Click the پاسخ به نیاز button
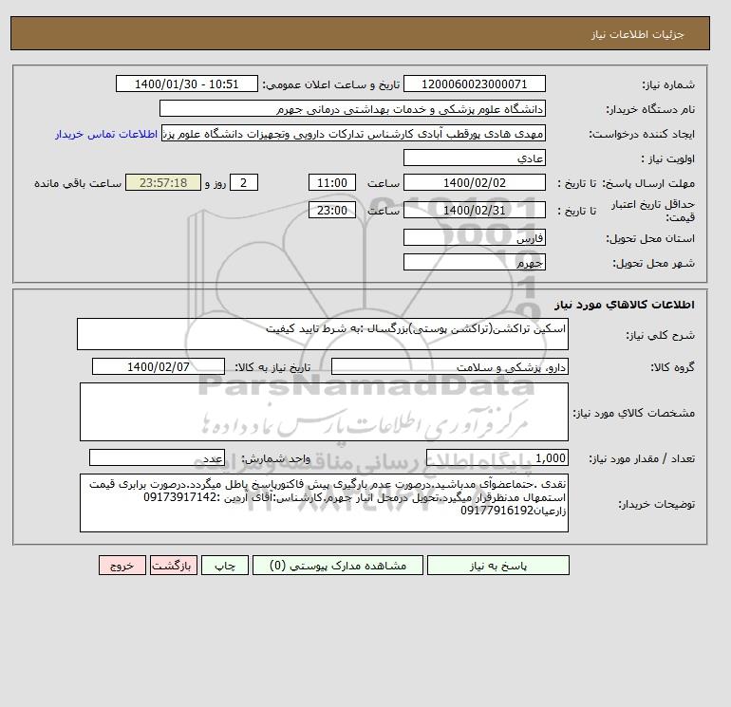 tap(497, 566)
